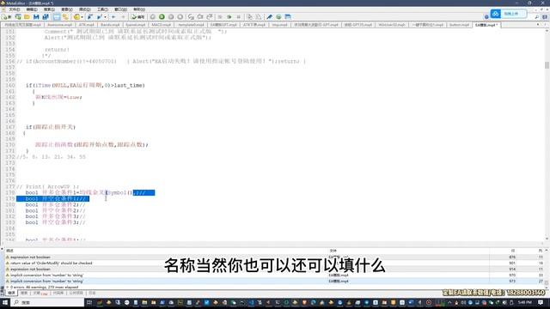Click the Compile button
This screenshot has height=309, width=550.
[137, 17]
